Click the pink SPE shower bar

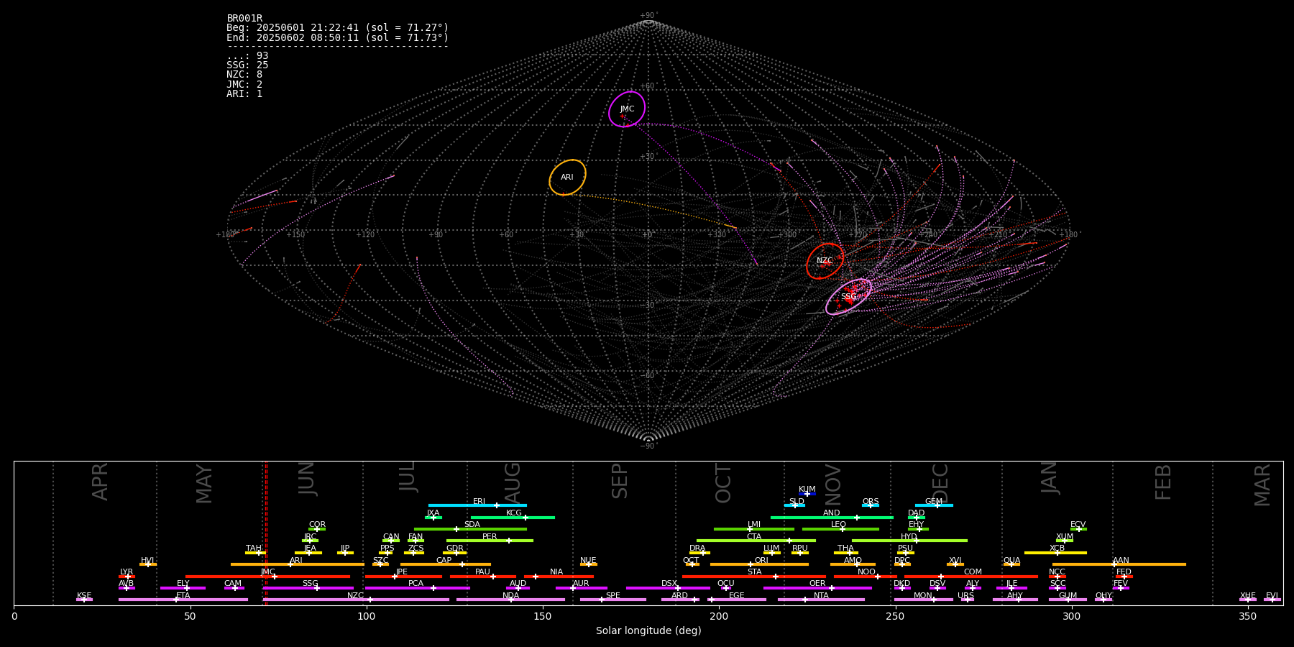pyautogui.click(x=613, y=600)
